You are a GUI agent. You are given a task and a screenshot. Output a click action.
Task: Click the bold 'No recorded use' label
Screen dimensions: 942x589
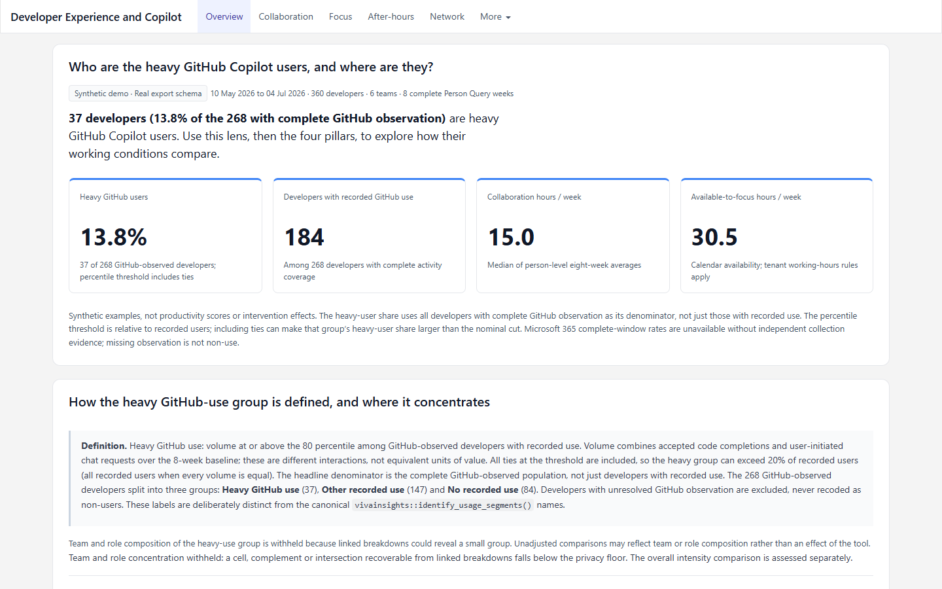[483, 490]
